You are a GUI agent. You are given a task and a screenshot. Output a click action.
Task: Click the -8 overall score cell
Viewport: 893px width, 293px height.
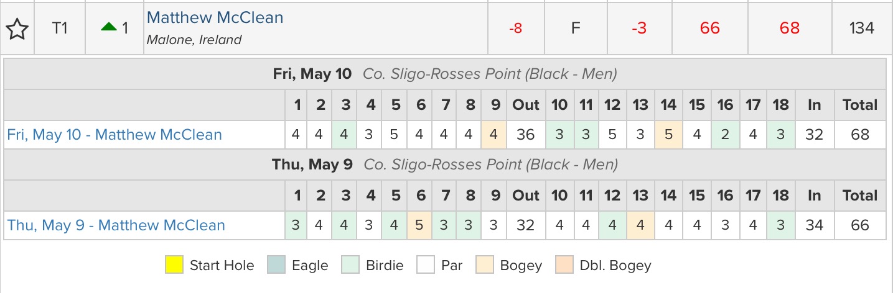coord(515,29)
